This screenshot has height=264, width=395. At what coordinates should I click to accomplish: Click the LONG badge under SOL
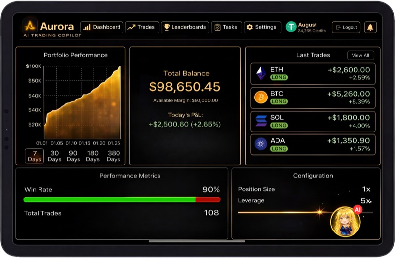[279, 125]
